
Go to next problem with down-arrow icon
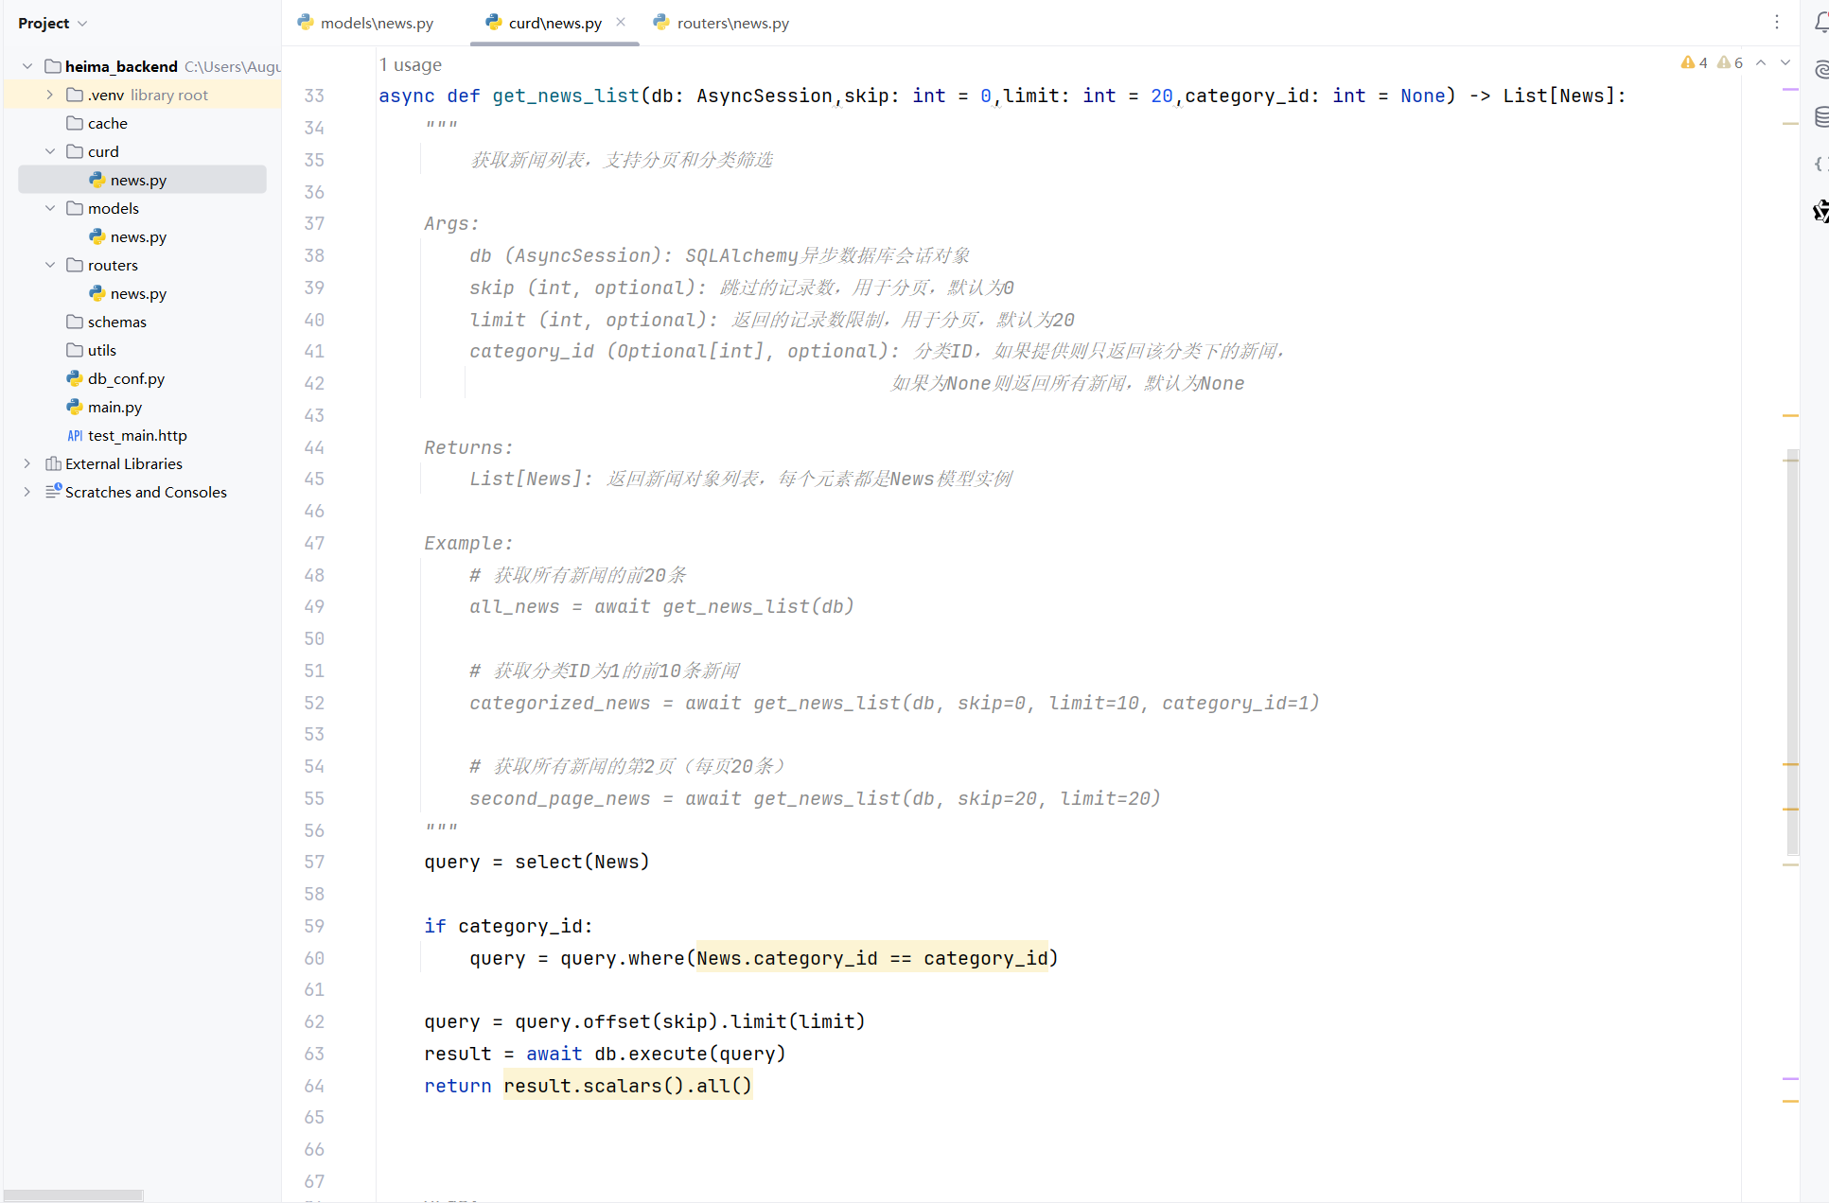1785,62
